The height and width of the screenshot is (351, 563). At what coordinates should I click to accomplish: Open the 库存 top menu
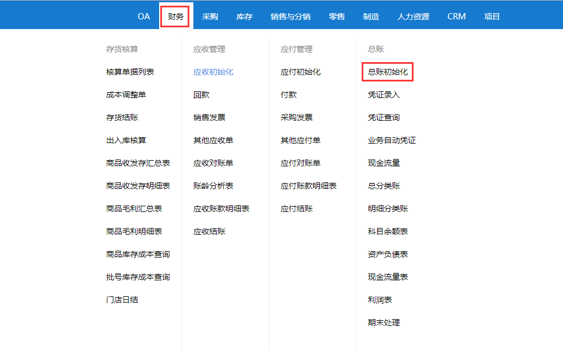click(x=245, y=17)
